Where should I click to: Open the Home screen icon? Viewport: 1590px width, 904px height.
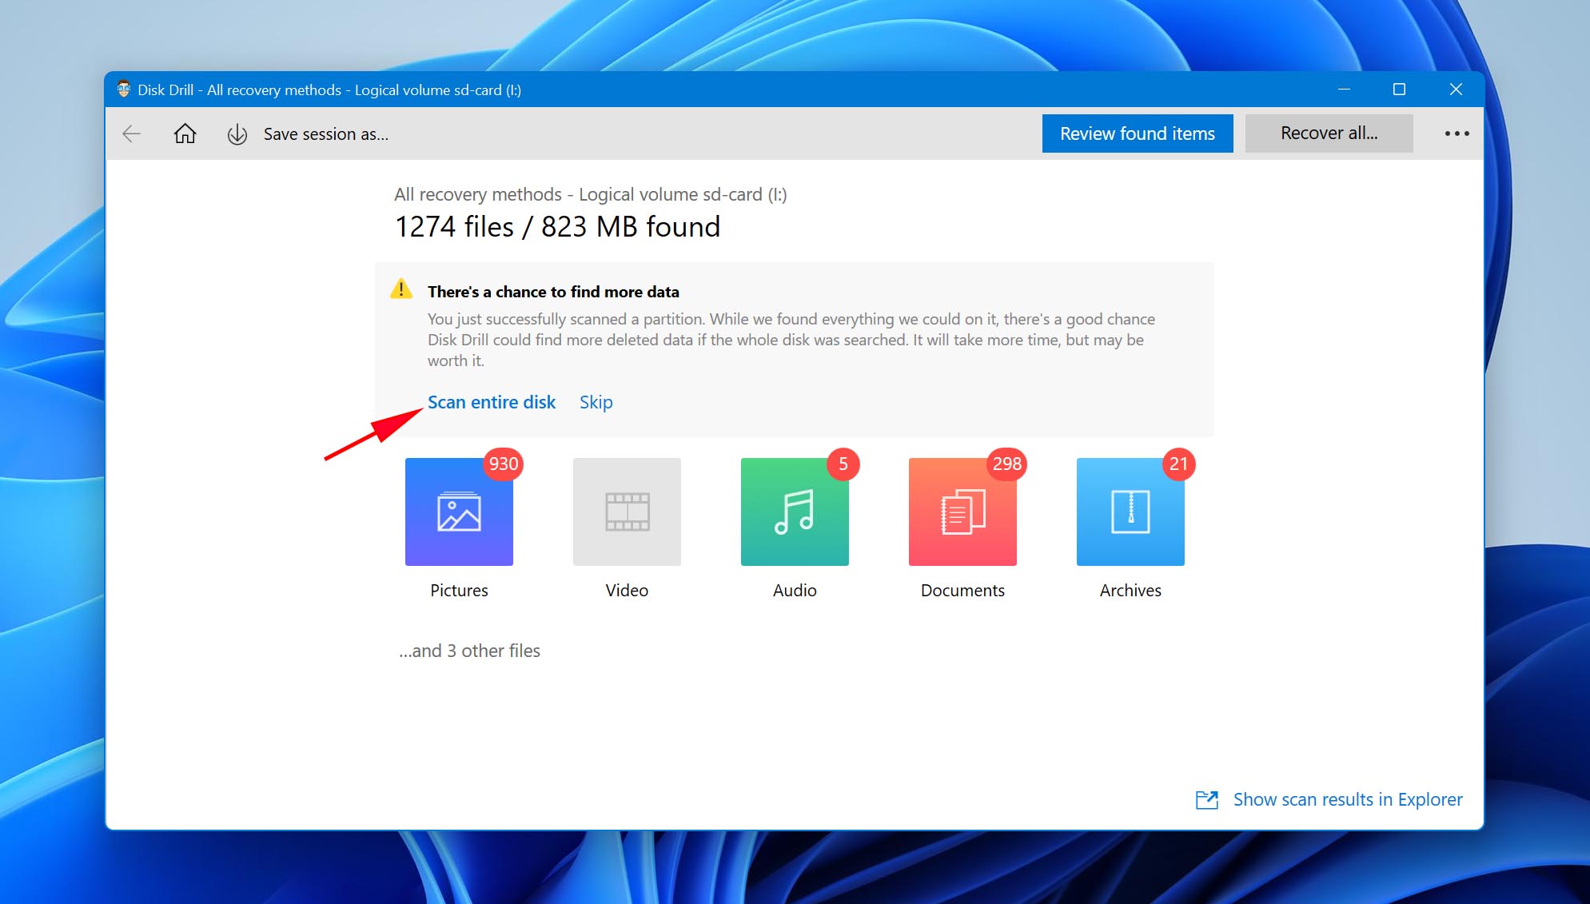[x=185, y=133]
